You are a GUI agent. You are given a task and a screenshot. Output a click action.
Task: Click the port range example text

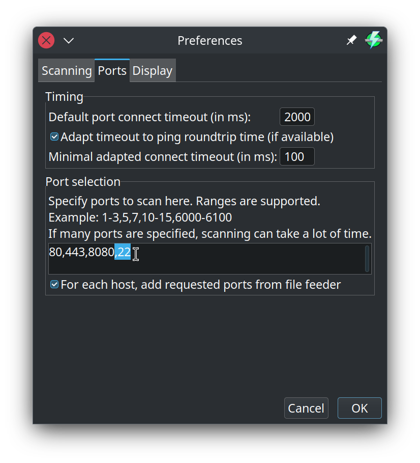140,217
